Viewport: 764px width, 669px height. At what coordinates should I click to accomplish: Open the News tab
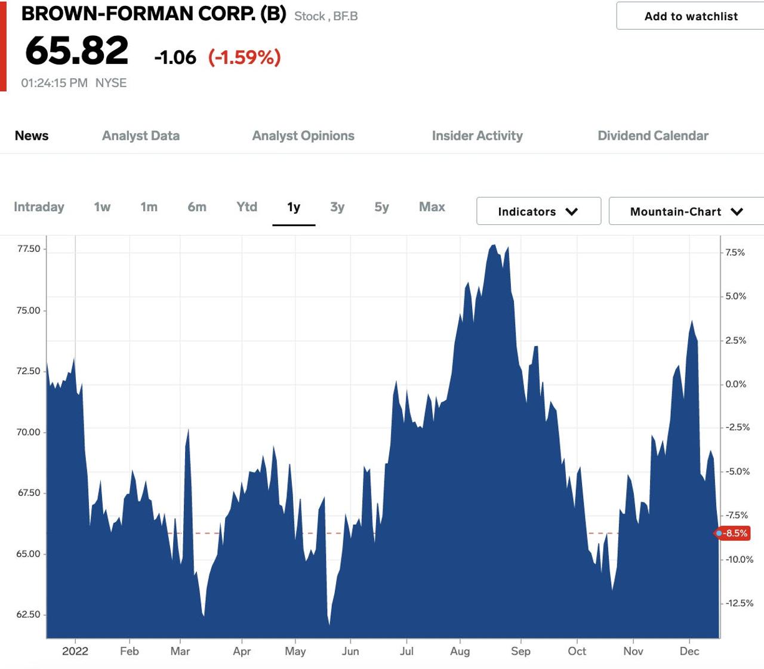(x=32, y=135)
